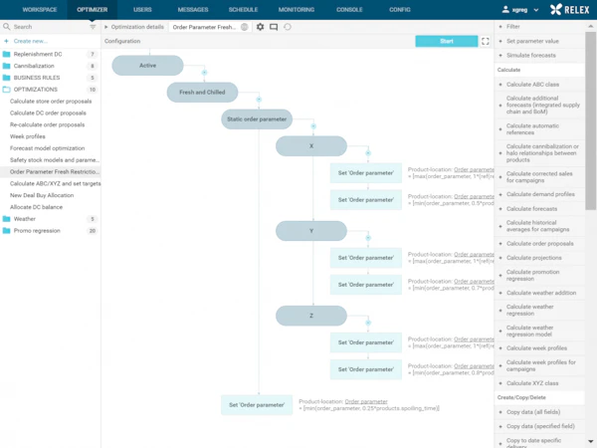Click the connector dot below Active node

point(204,73)
